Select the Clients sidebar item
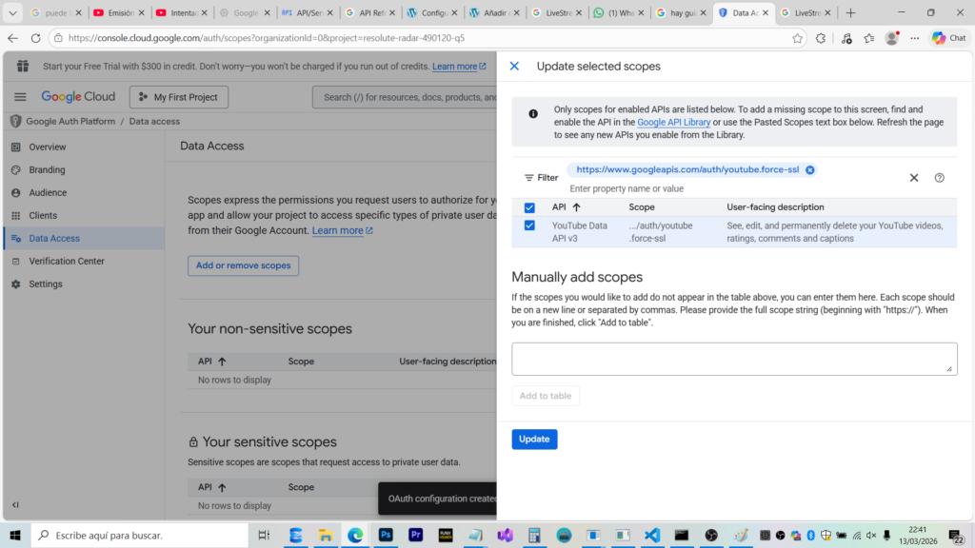Screen dimensions: 975x548 (x=43, y=216)
